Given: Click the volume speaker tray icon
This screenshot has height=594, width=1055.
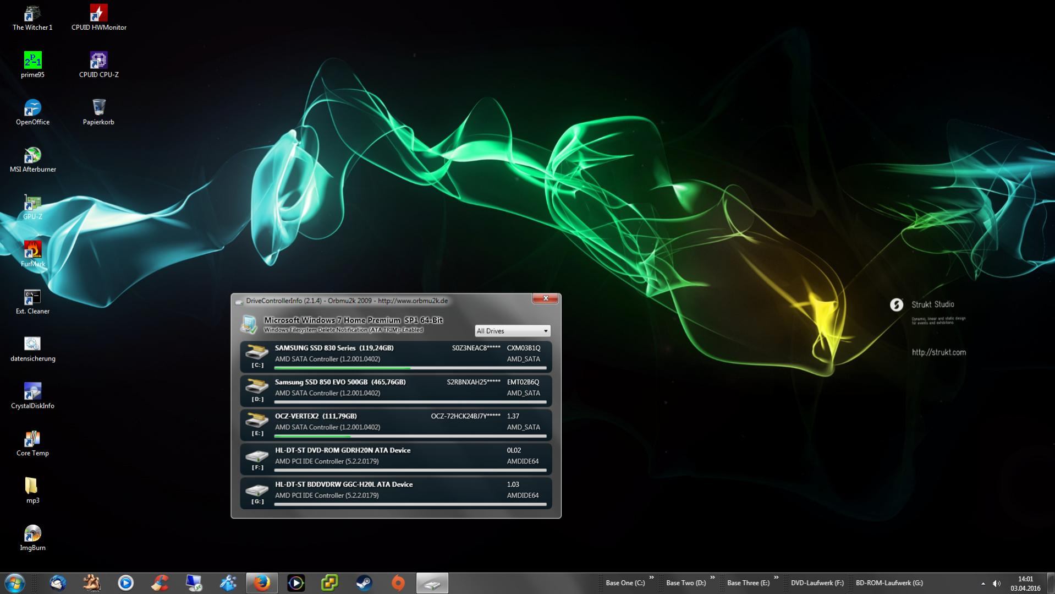Looking at the screenshot, I should [997, 584].
